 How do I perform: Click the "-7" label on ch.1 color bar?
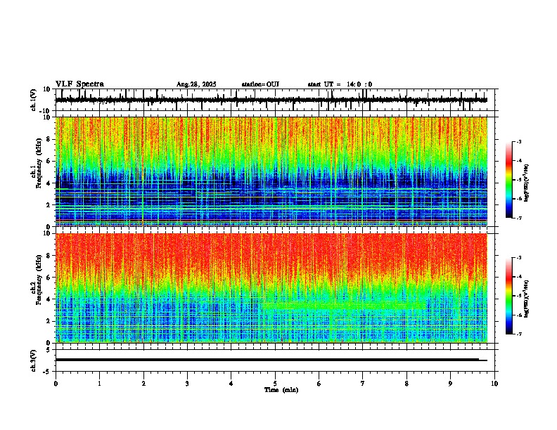click(518, 218)
